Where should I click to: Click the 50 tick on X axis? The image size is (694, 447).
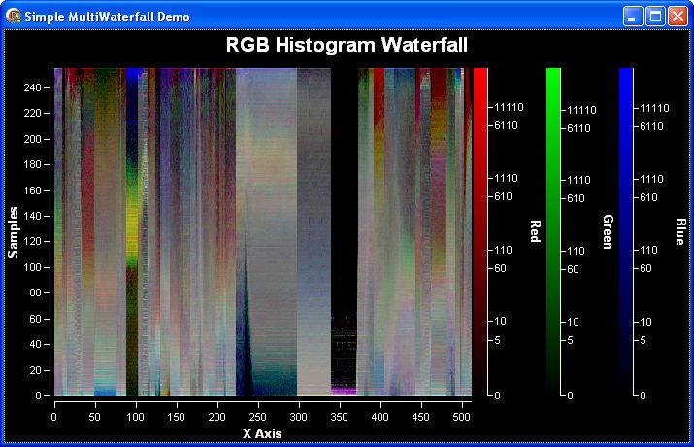(94, 417)
